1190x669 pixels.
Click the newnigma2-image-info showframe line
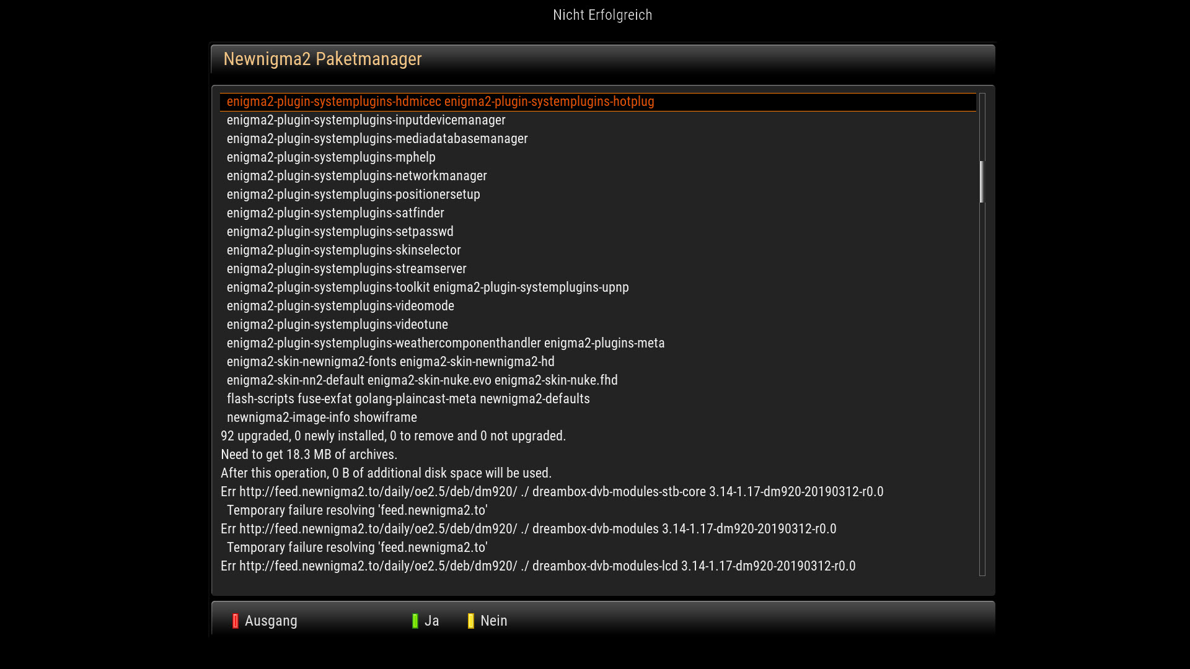pos(322,418)
